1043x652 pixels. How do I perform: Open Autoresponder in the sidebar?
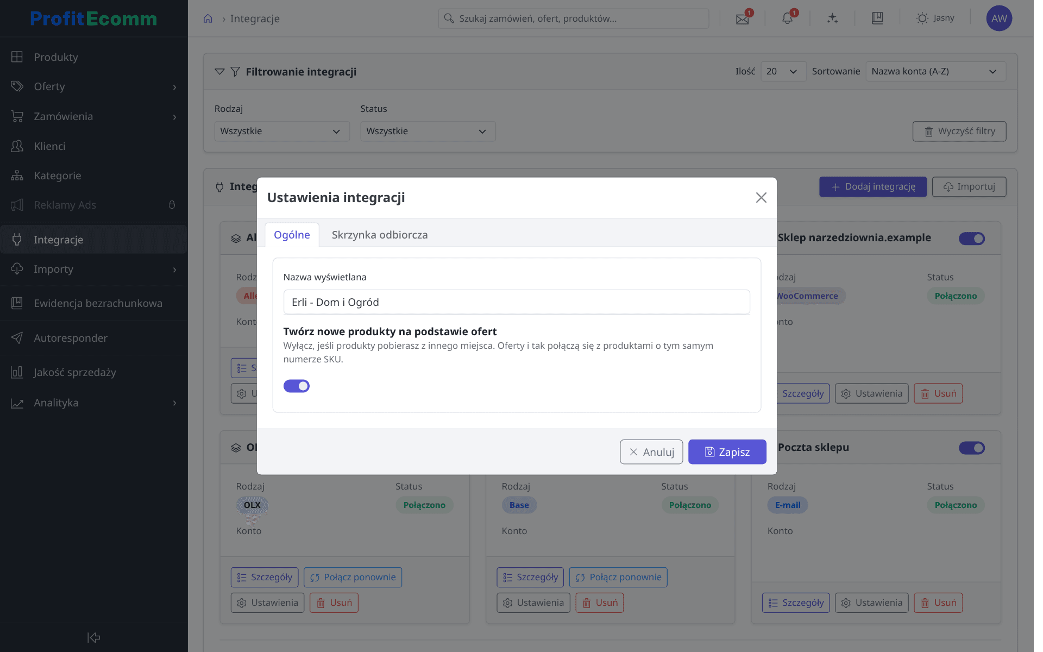(x=93, y=338)
